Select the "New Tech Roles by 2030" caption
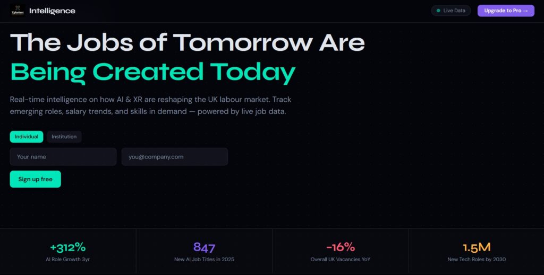The image size is (544, 275). 477,260
